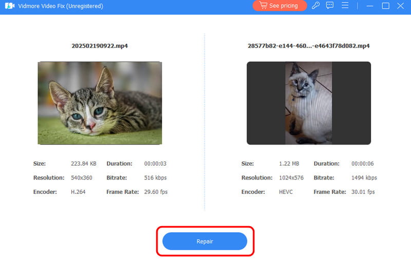Maximize the Vidmore Video Fix window
The height and width of the screenshot is (262, 411).
(385, 6)
